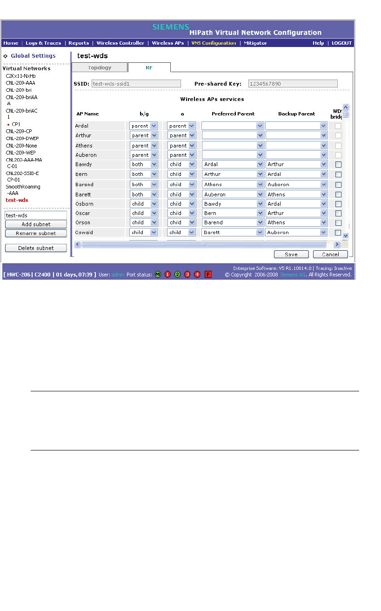Click the subnet name input field
This screenshot has height=611, width=381.
point(36,215)
